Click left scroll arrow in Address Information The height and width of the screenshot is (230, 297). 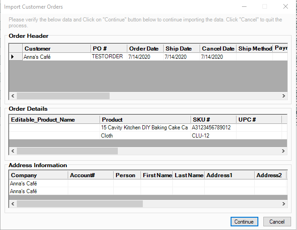point(13,204)
